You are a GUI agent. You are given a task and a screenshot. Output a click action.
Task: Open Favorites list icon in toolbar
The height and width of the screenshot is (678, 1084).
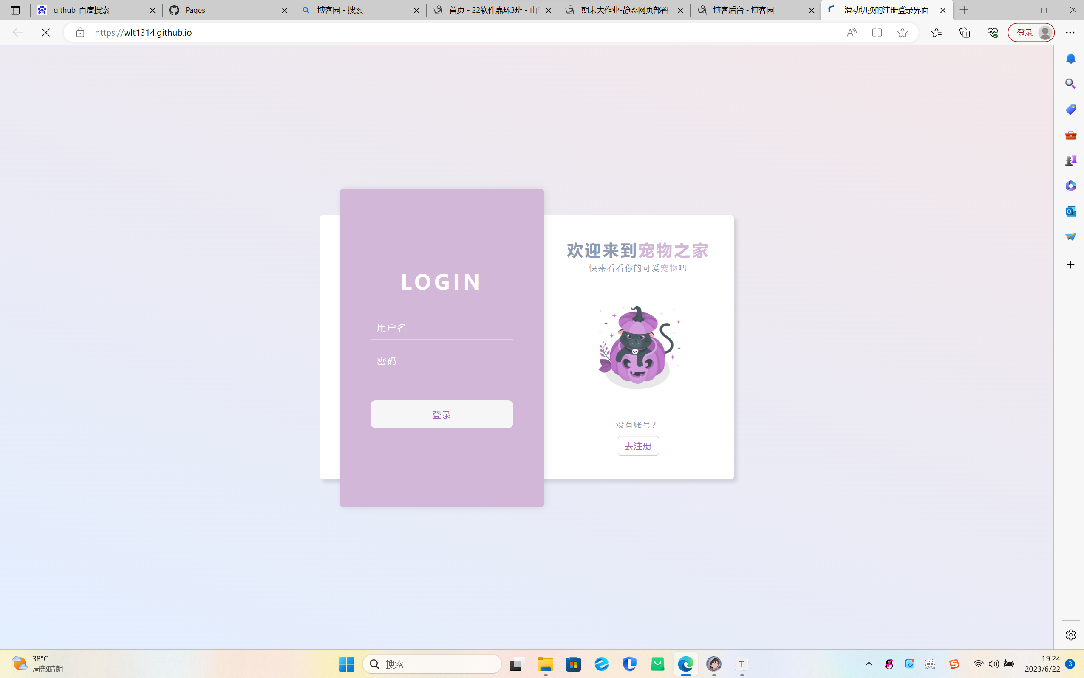pos(937,32)
